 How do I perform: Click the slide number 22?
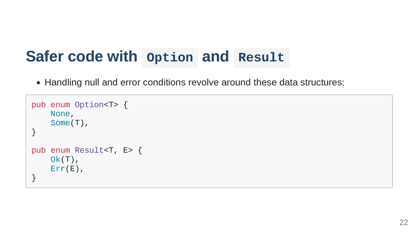point(404,222)
